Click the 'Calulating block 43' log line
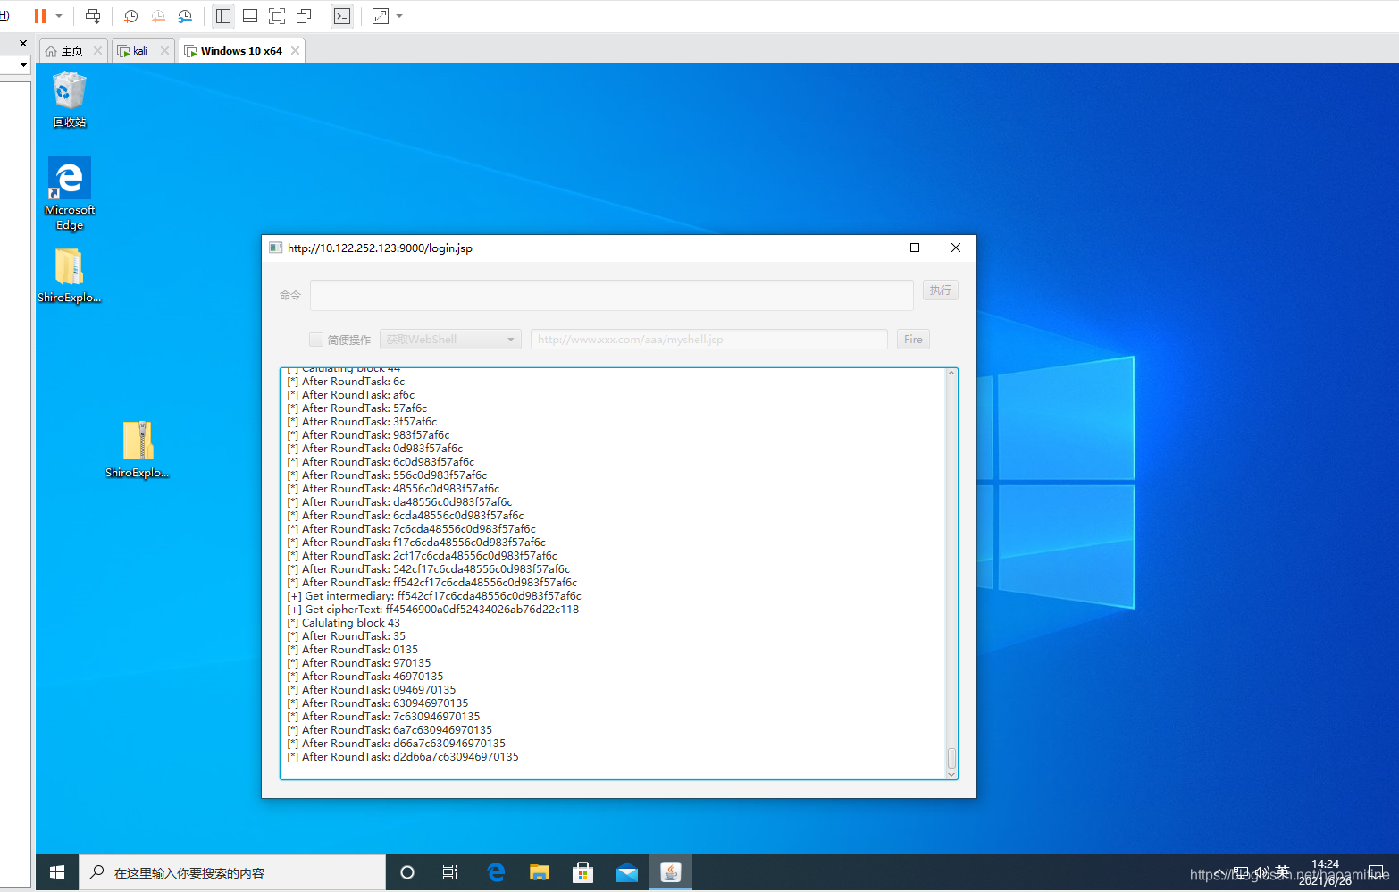The width and height of the screenshot is (1399, 892). pos(344,623)
